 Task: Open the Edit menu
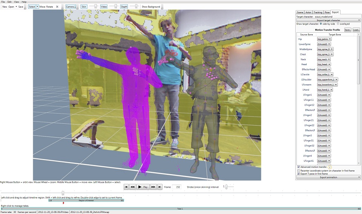click(x=9, y=2)
